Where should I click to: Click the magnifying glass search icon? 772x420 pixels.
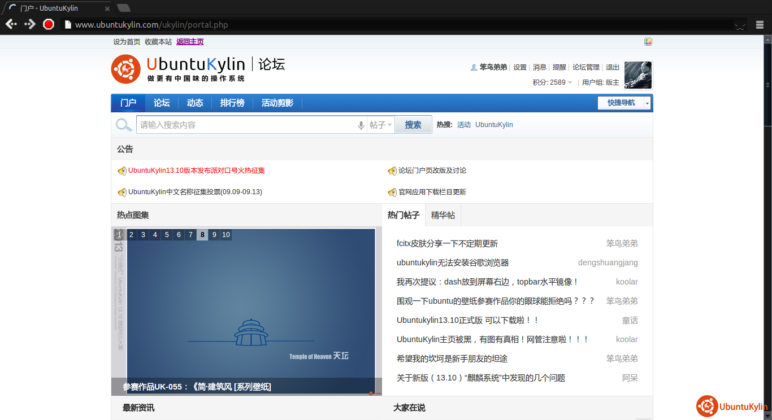point(124,125)
